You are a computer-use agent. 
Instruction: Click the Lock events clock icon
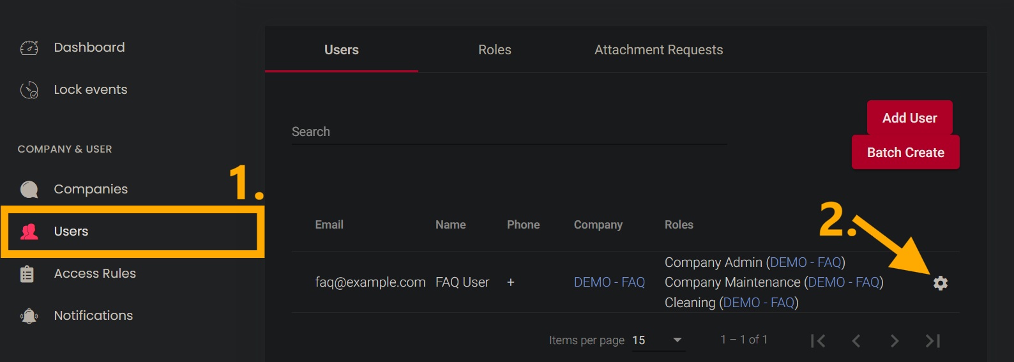(29, 90)
